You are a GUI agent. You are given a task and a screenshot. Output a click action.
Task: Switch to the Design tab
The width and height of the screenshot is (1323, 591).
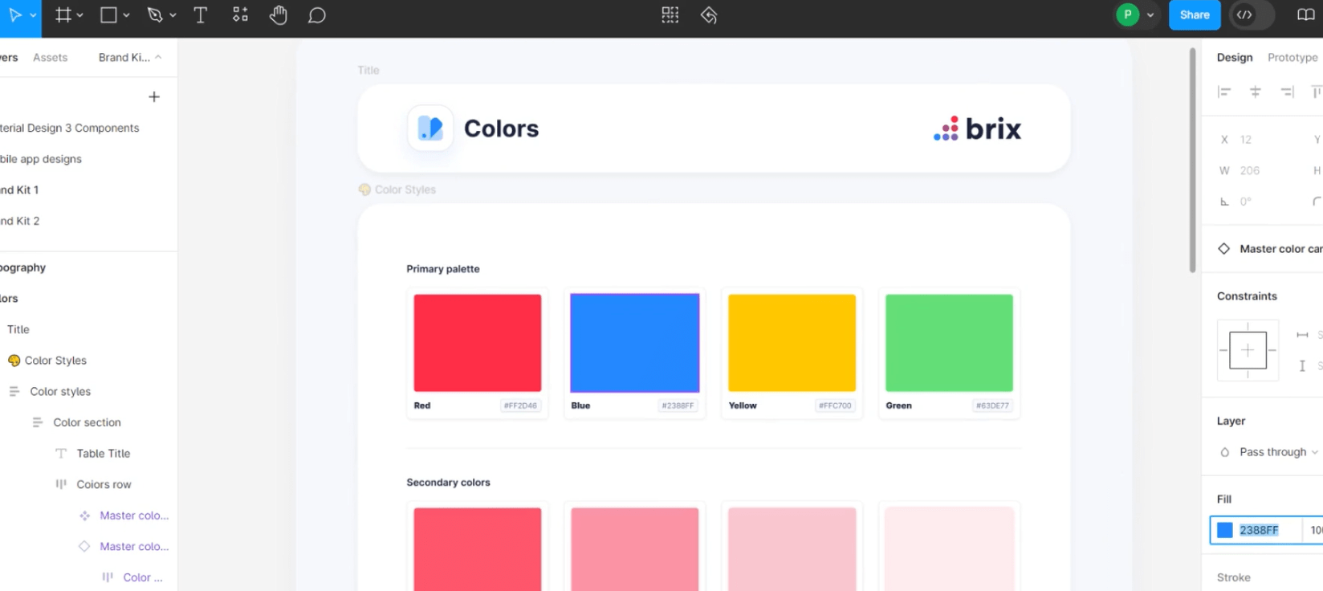click(1235, 57)
